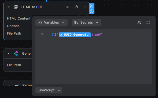Open code view of HTML to PDF
158x98 pixels.
76,7
